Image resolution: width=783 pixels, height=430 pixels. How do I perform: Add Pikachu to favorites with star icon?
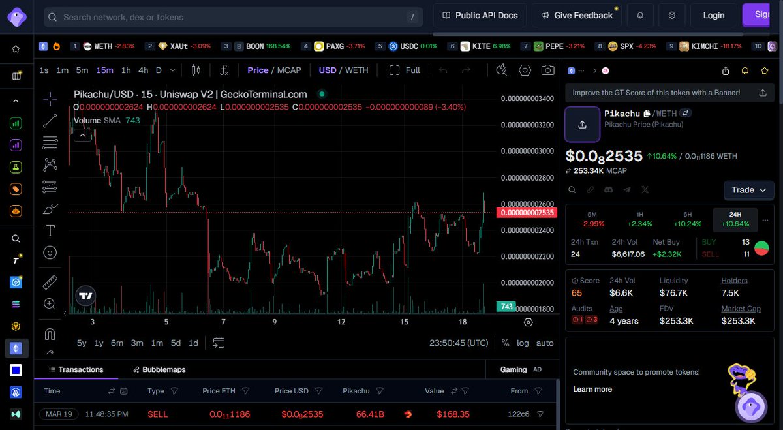pos(764,70)
